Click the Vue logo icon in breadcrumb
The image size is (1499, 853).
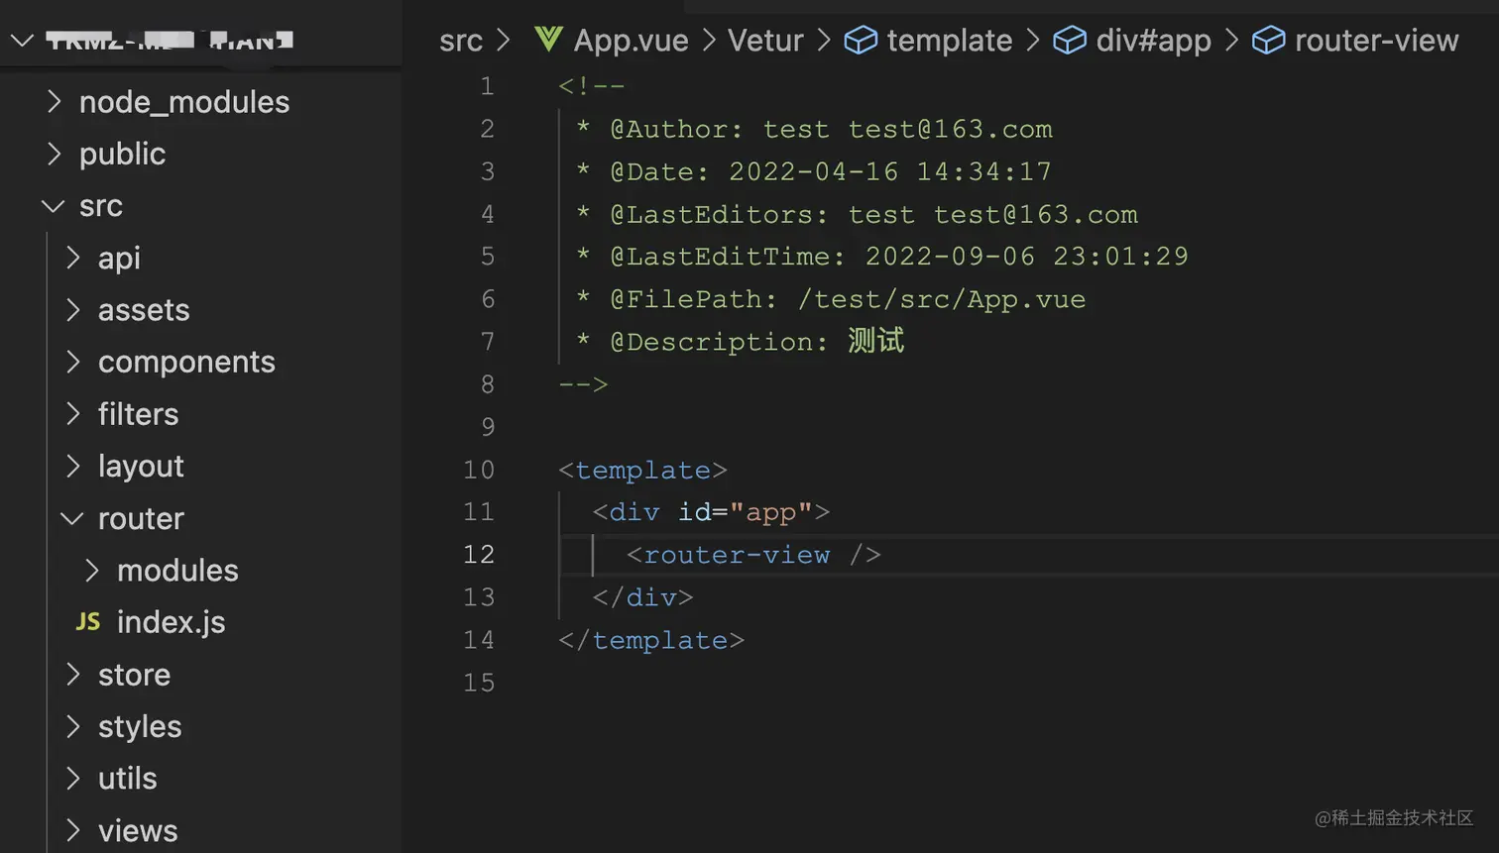pos(548,40)
